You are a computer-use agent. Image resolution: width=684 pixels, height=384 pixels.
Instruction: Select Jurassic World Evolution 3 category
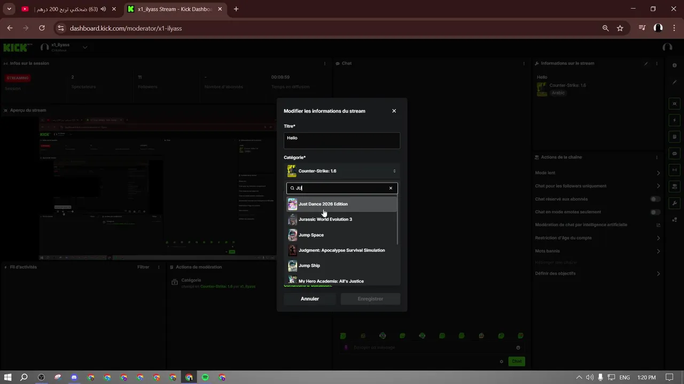[x=342, y=220]
